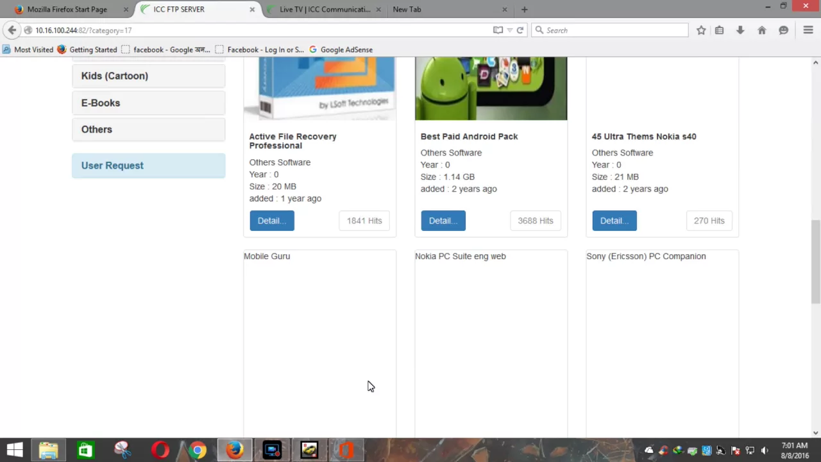
Task: Open Detail for 45 Ultra Thems Nokia s40
Action: pyautogui.click(x=614, y=221)
